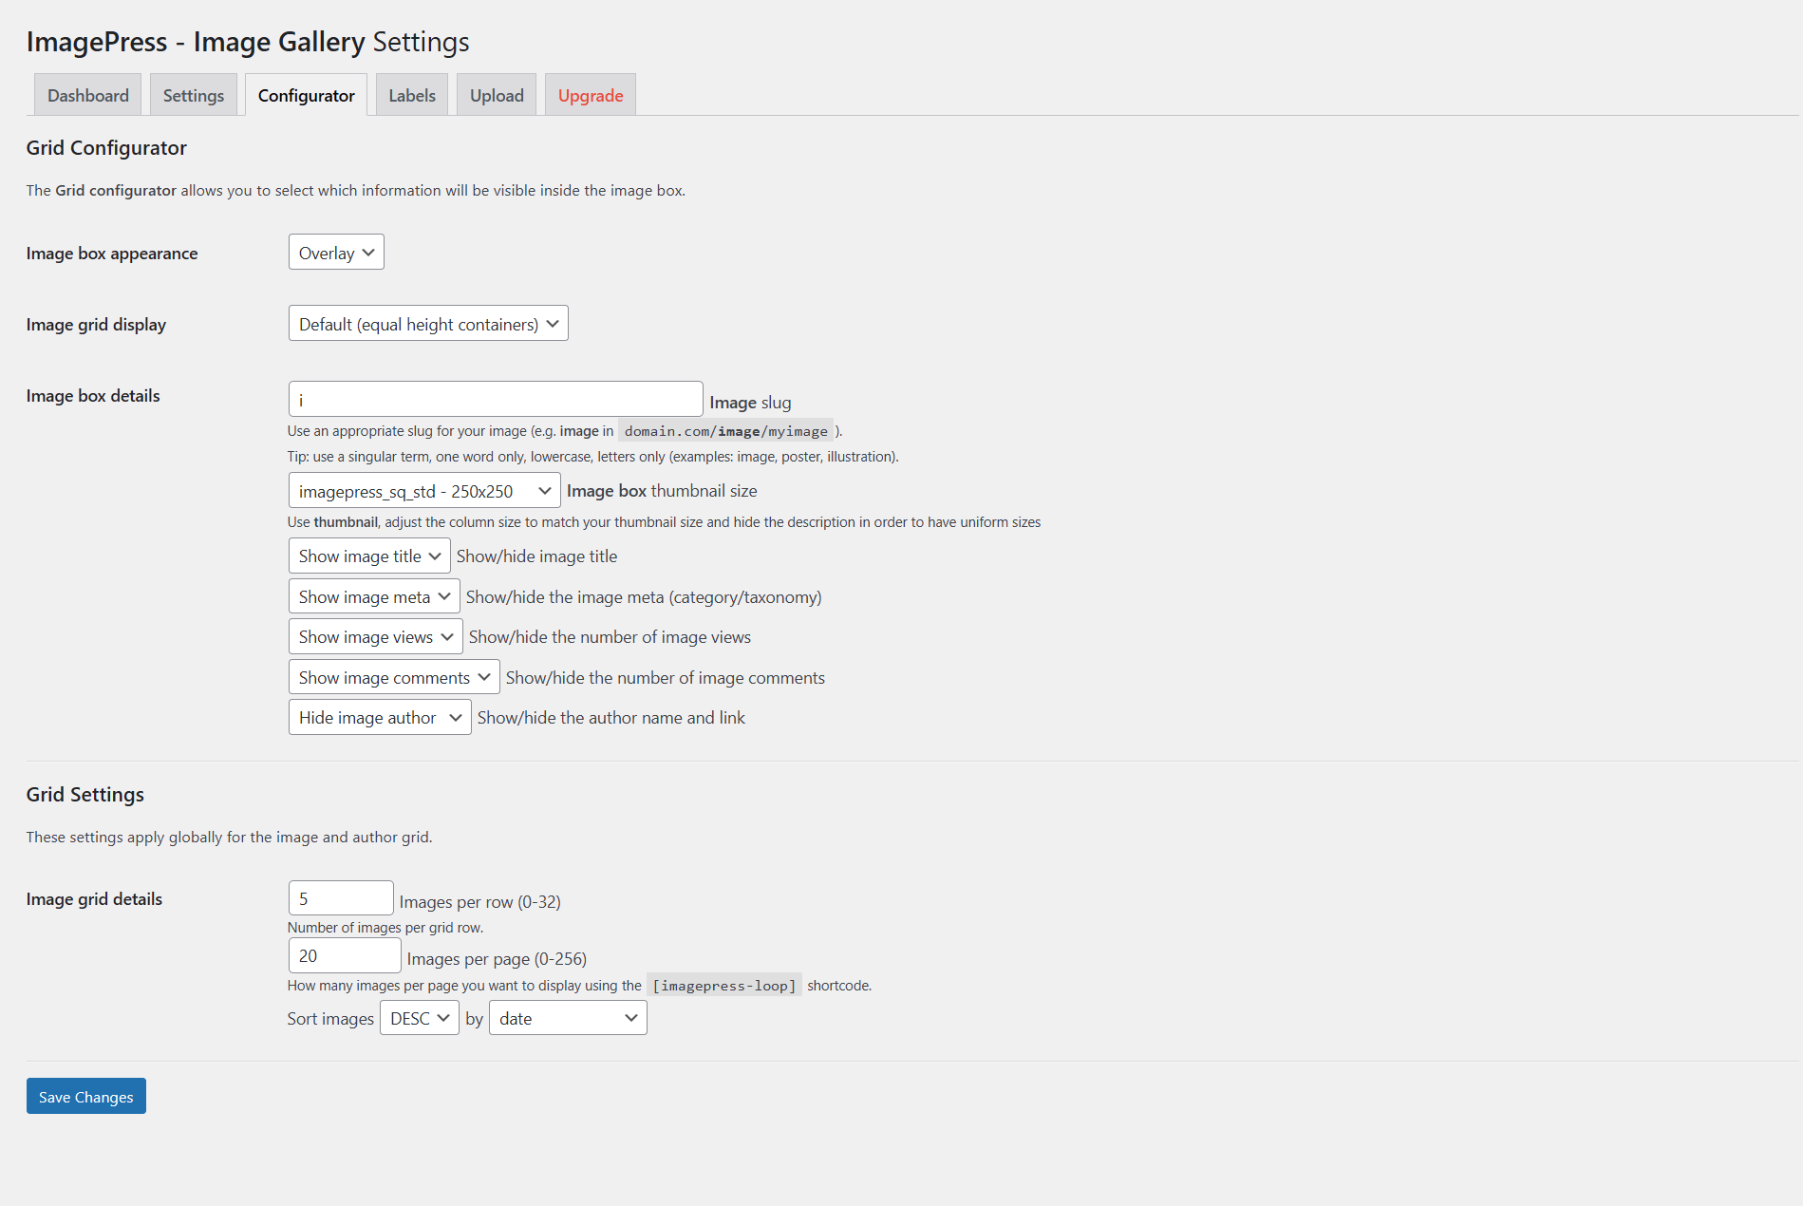Click the Grid Configurator heading
The height and width of the screenshot is (1206, 1803).
106,148
